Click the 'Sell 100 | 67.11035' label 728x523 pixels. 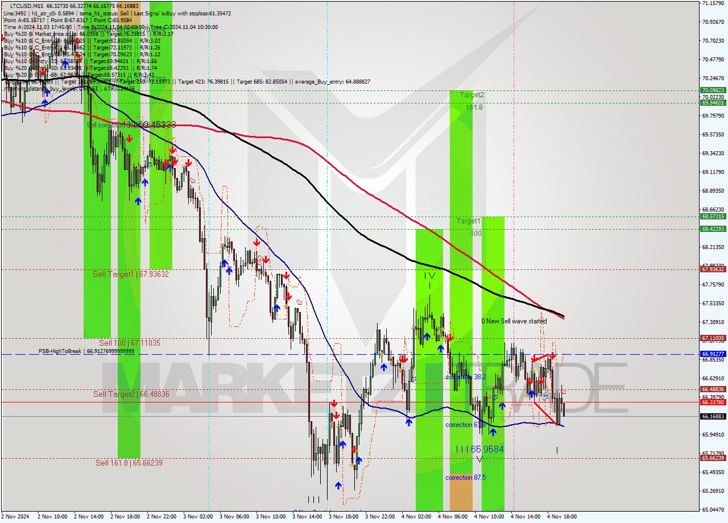tap(130, 343)
